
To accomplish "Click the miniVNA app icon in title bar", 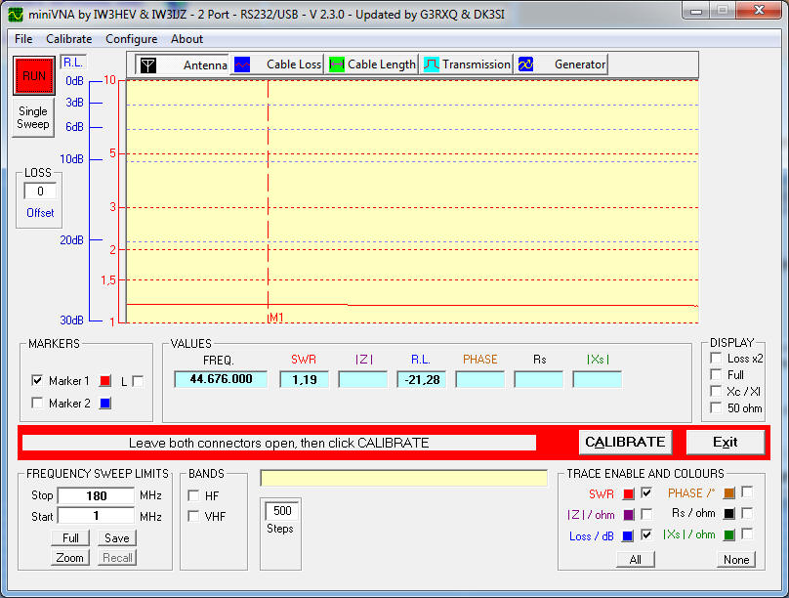I will [x=16, y=14].
